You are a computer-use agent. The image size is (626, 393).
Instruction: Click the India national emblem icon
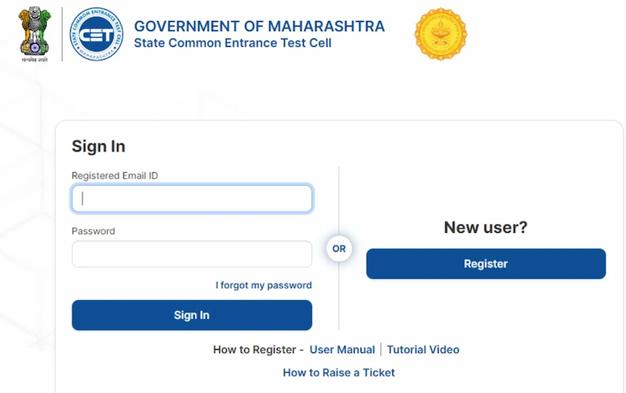coord(35,33)
